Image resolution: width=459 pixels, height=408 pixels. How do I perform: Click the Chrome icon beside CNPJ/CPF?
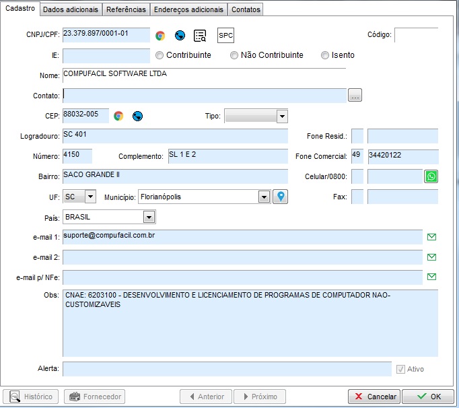coord(160,36)
